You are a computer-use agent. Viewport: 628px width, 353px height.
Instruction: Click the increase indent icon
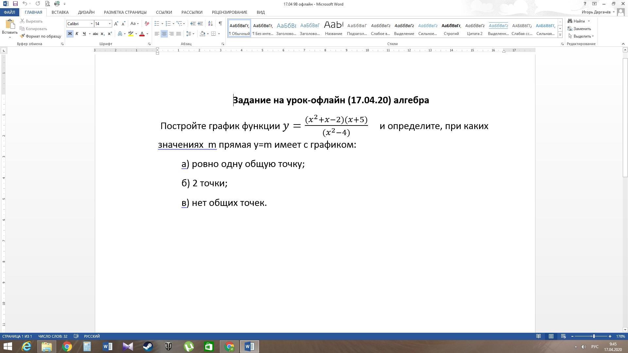(200, 24)
